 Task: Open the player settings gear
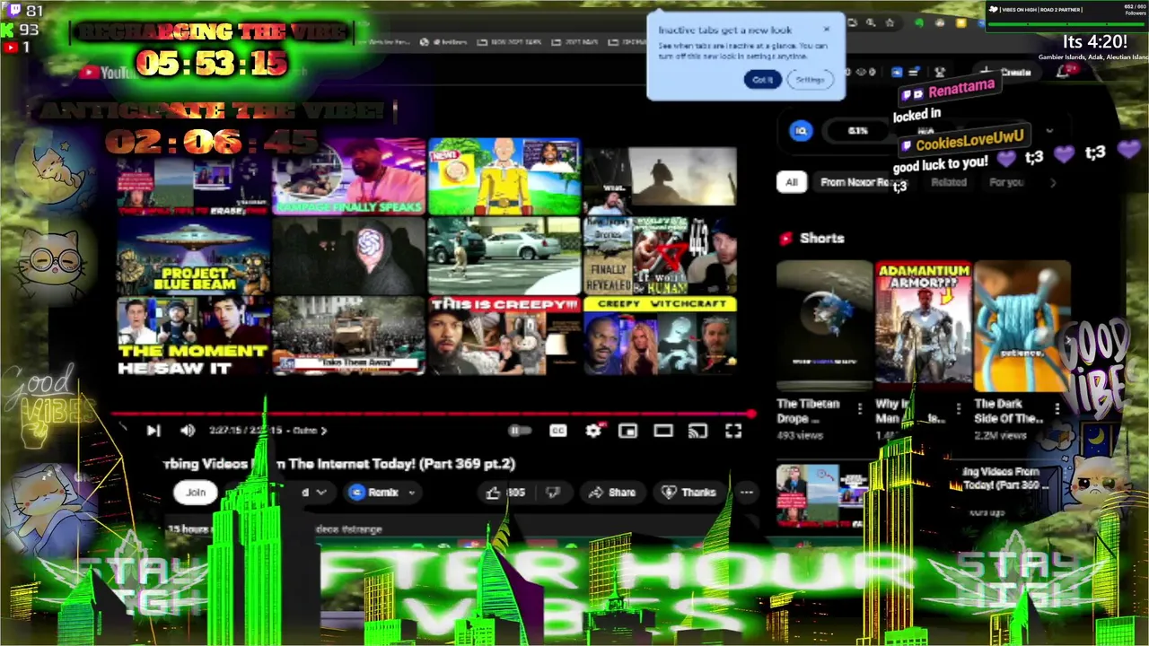593,432
